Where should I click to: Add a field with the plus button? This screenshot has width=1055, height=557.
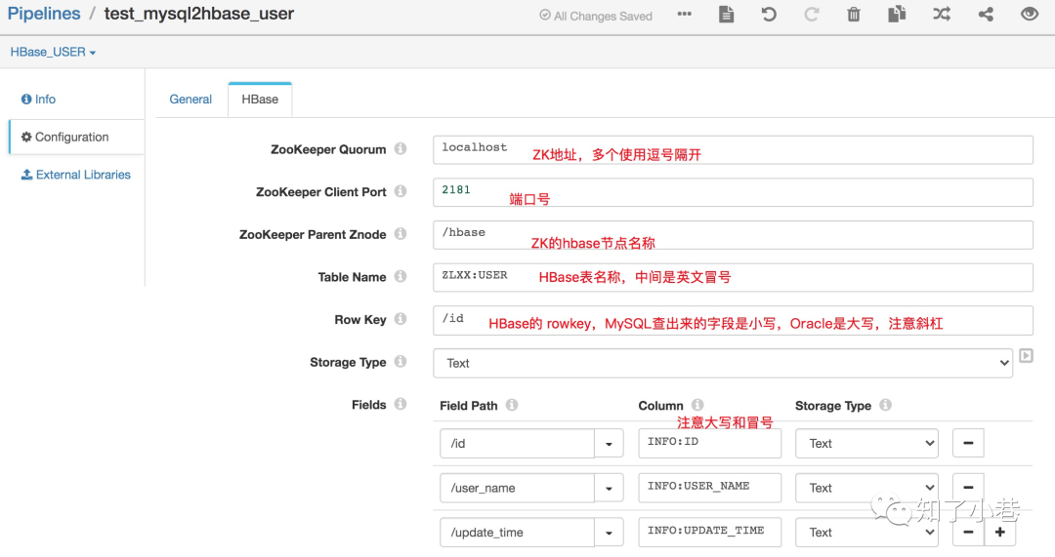click(x=1000, y=533)
